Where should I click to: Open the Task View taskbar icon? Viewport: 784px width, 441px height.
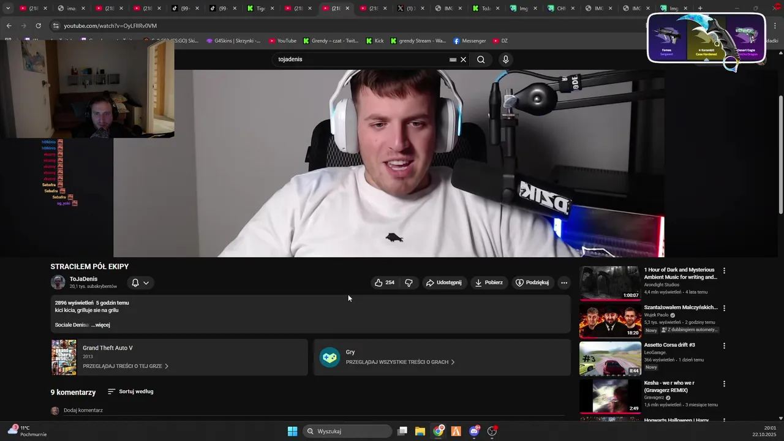(x=402, y=431)
